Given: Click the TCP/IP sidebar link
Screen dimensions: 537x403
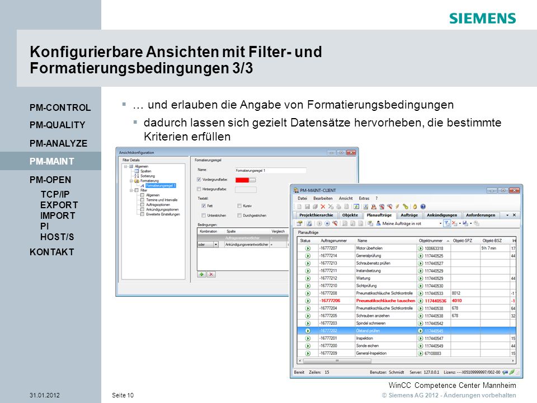Looking at the screenshot, I should click(55, 194).
